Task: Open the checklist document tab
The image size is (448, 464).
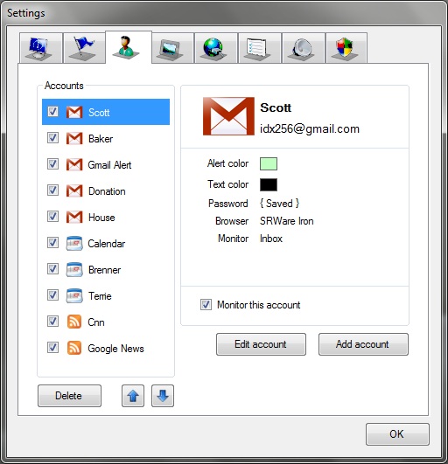Action: [260, 48]
